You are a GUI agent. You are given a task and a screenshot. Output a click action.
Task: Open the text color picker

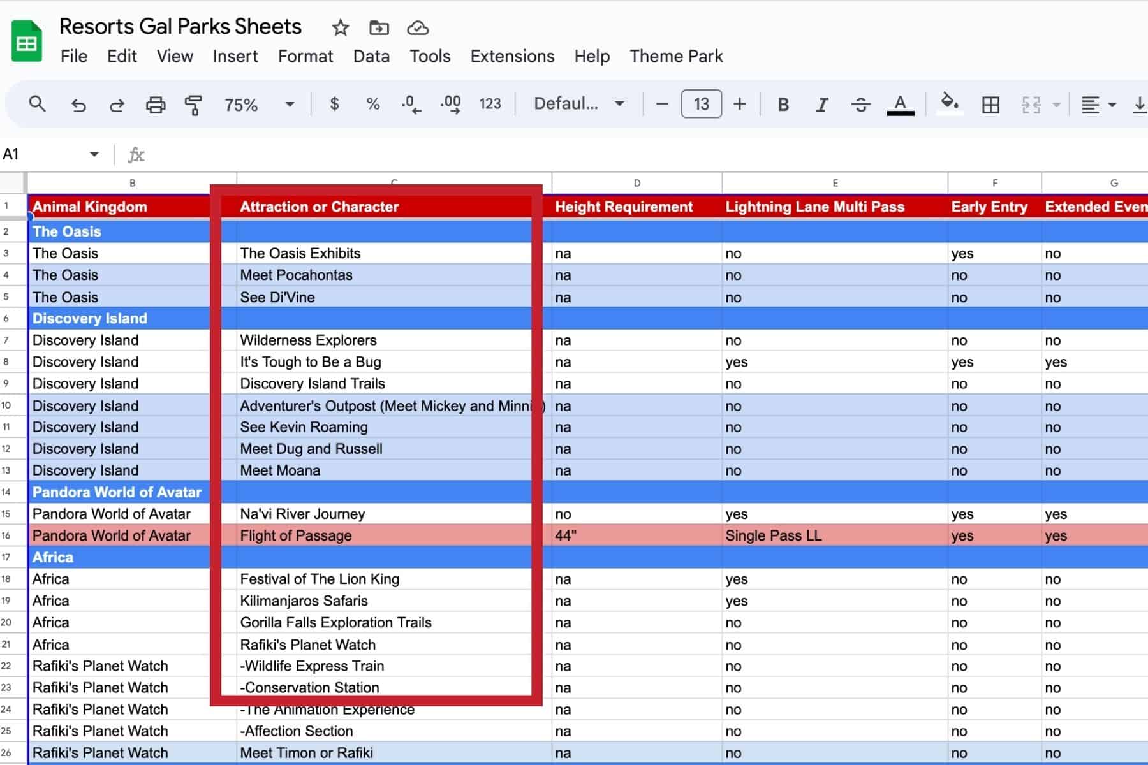tap(901, 105)
